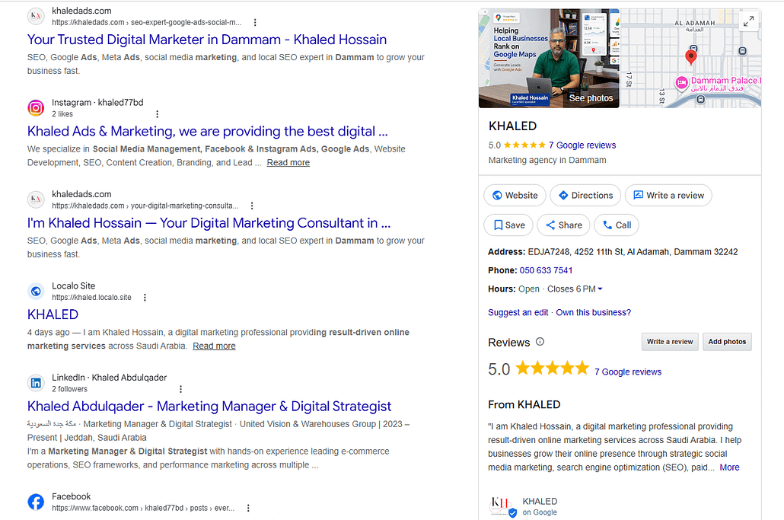This screenshot has height=520, width=784.
Task: Expand the Localo Site snippet with Read more
Action: point(214,346)
